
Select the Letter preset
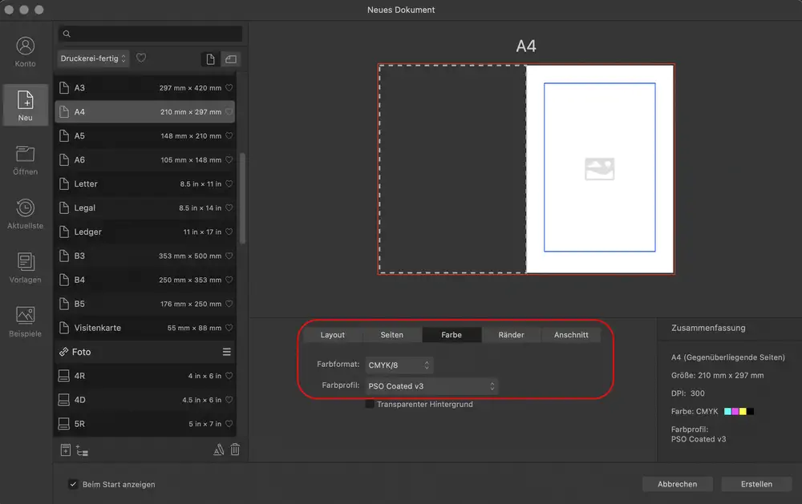(x=144, y=183)
